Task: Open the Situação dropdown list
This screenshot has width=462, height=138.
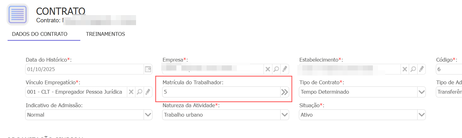Action: coord(421,115)
